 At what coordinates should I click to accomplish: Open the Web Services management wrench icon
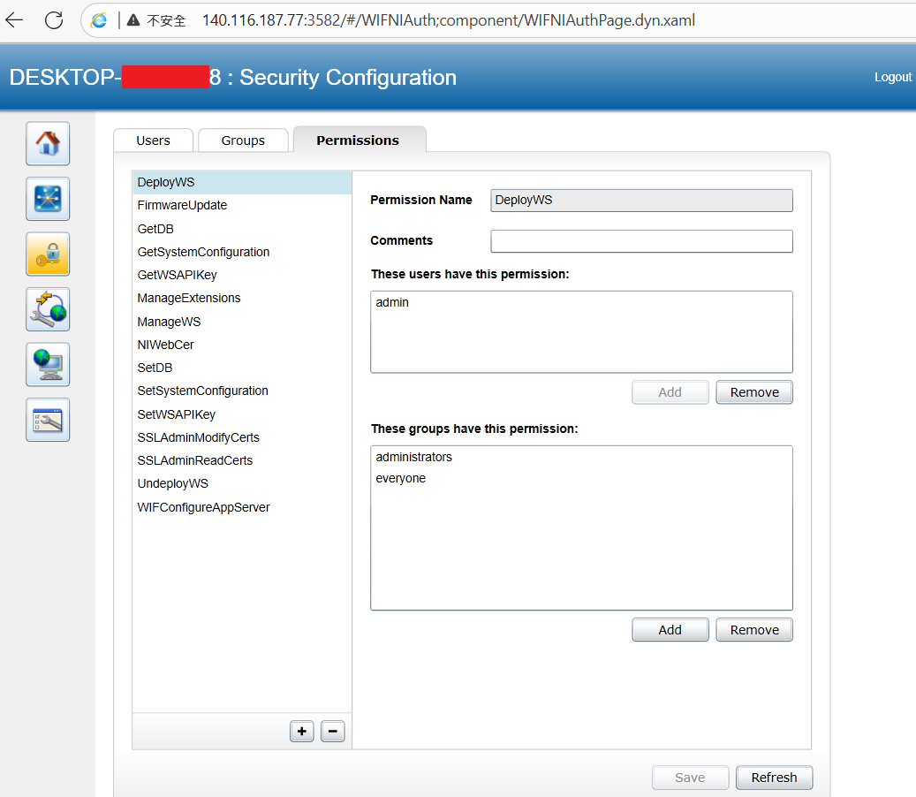point(48,309)
